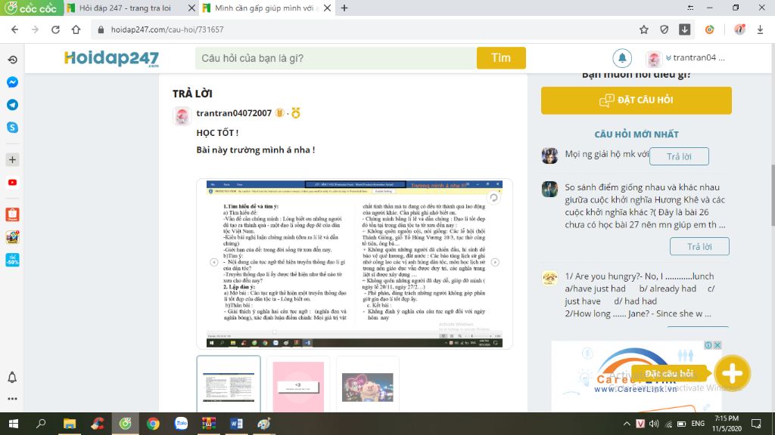Open a new browser tab
The image size is (775, 435).
[x=344, y=8]
